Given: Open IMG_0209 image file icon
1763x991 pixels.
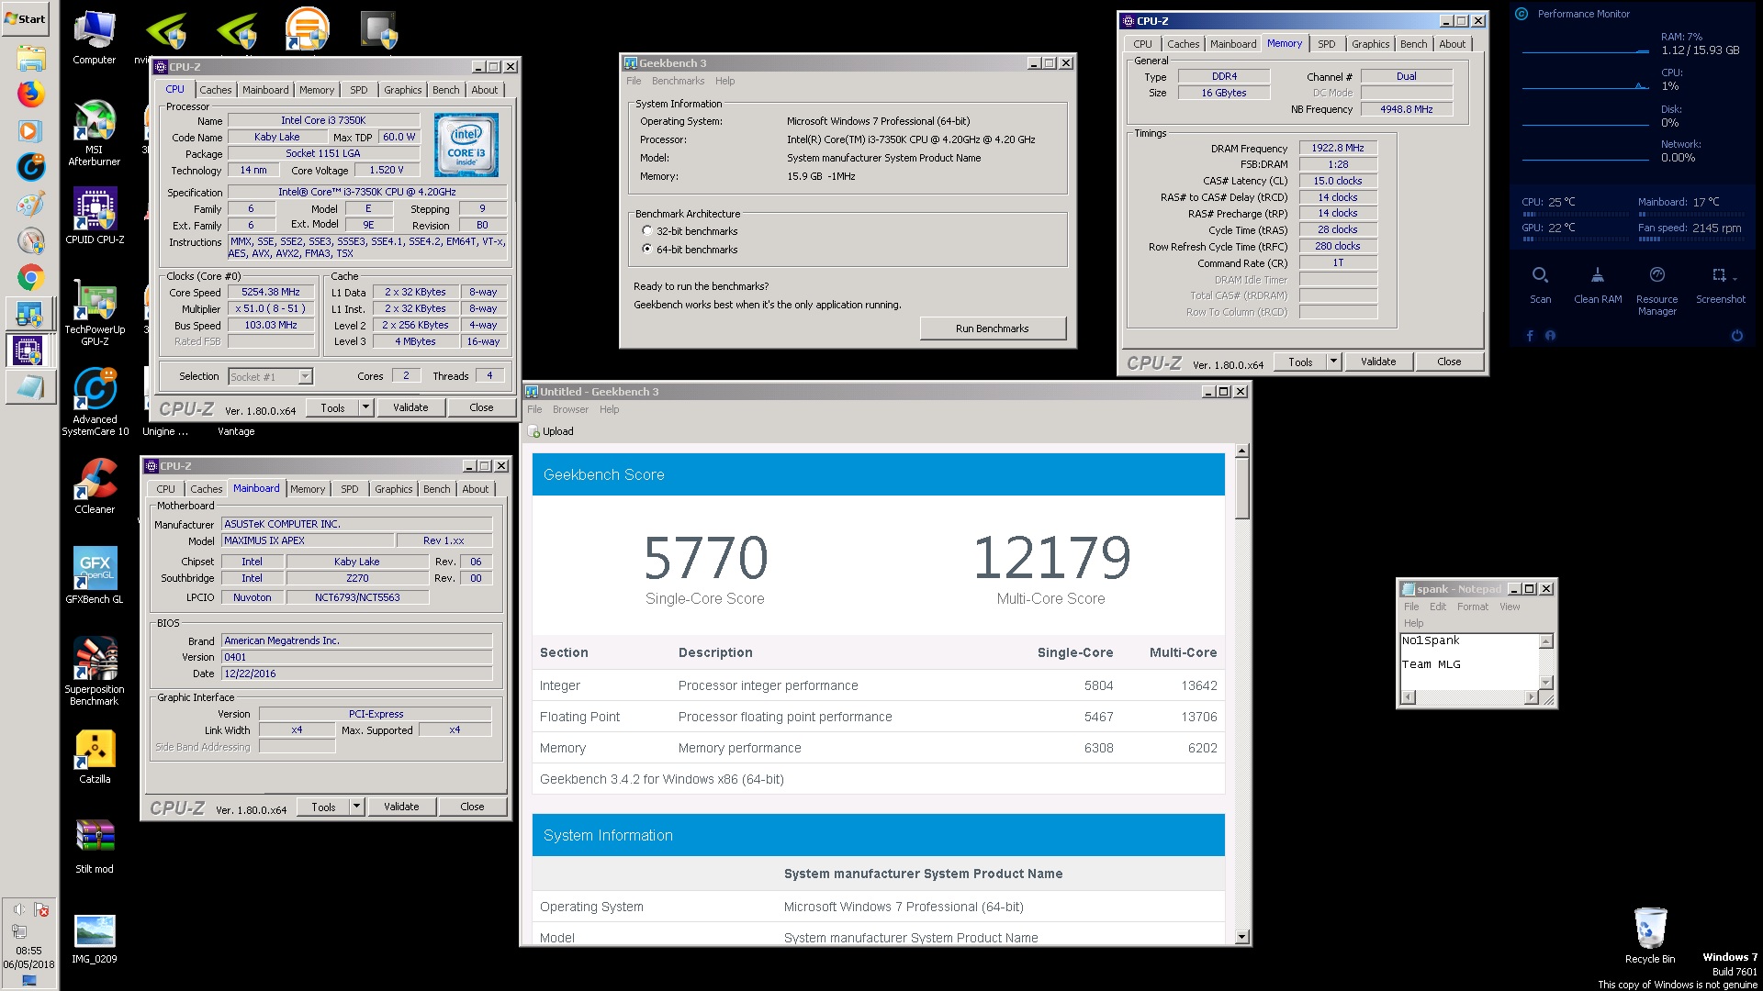Looking at the screenshot, I should coord(95,939).
